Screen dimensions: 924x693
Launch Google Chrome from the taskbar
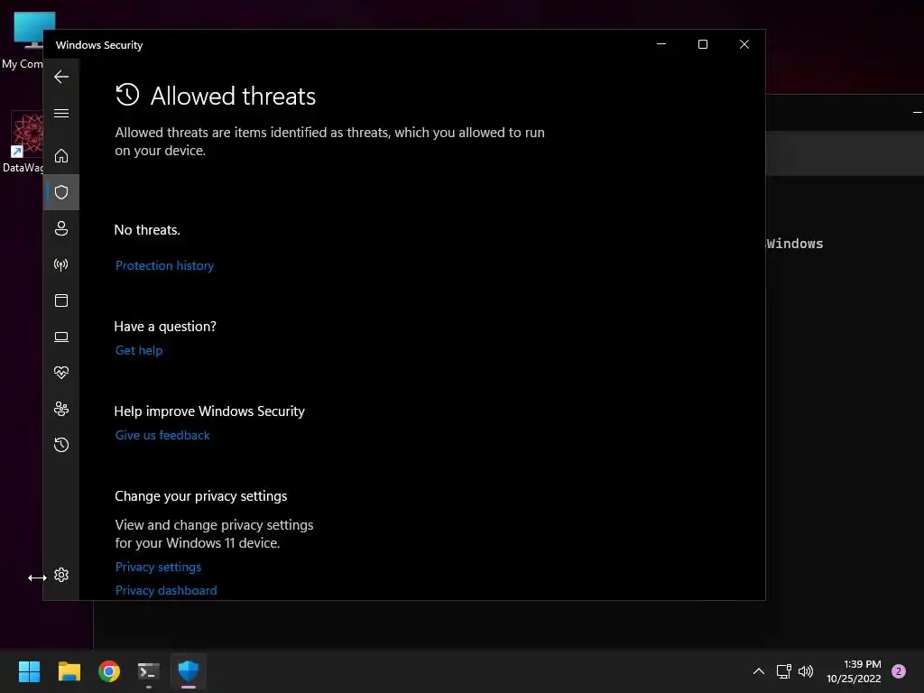109,671
